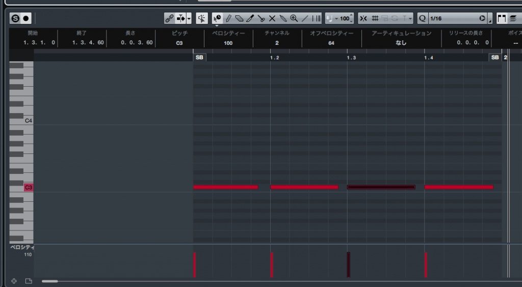Select the Time Warp tool

(x=316, y=18)
